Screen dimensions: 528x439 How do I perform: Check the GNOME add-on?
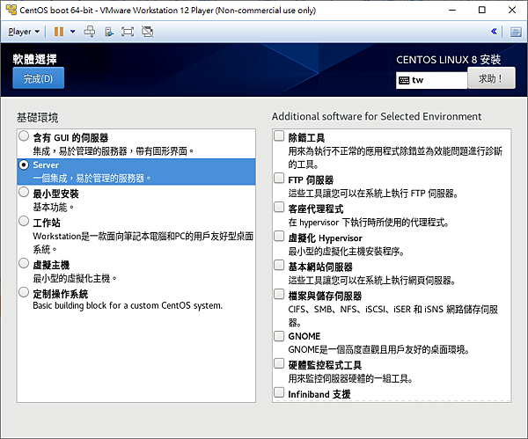coord(279,336)
